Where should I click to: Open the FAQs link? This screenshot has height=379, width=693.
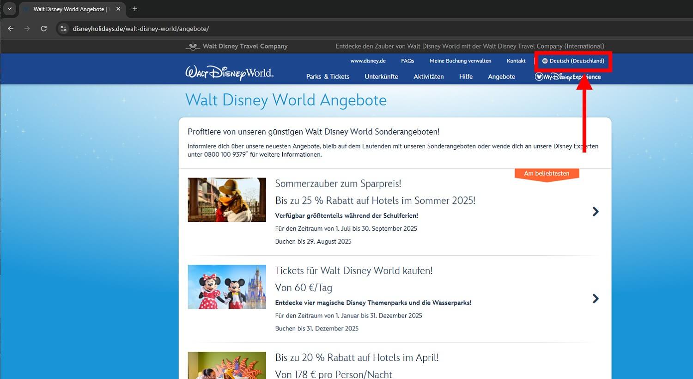coord(407,61)
